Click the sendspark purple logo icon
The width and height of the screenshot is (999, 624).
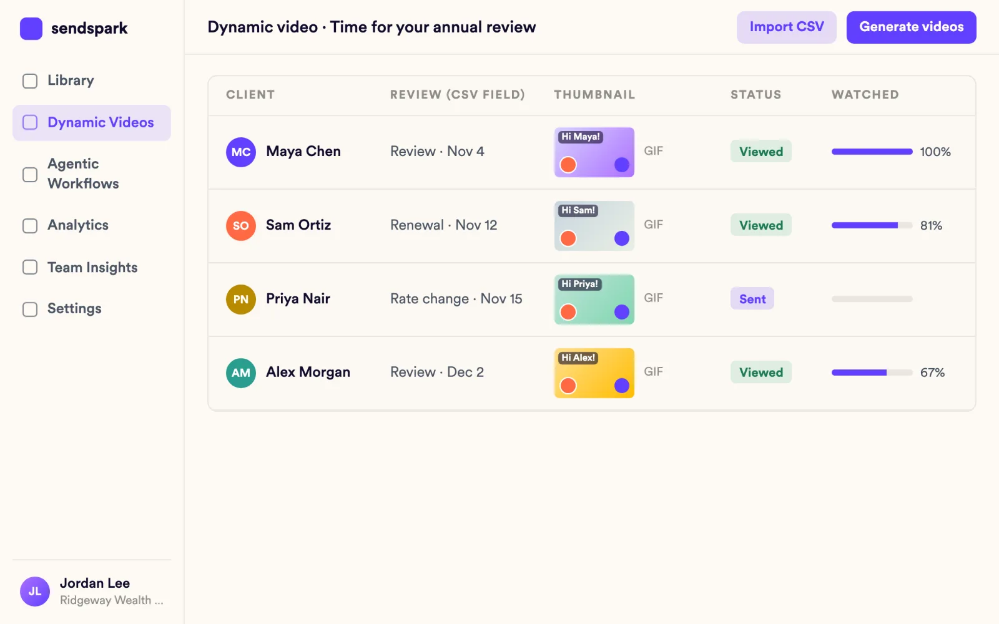coord(31,29)
